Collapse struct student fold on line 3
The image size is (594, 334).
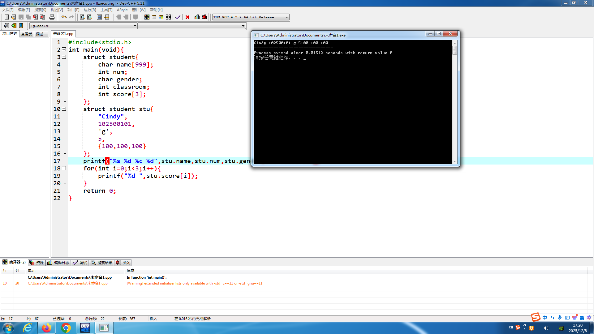[64, 57]
